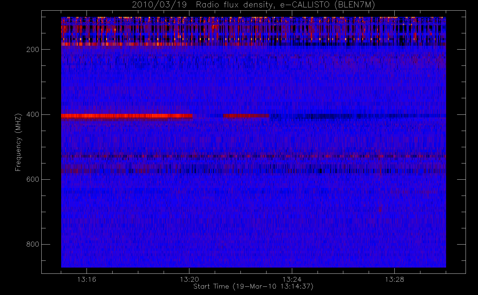Click the 600 frequency tick label

(33, 179)
